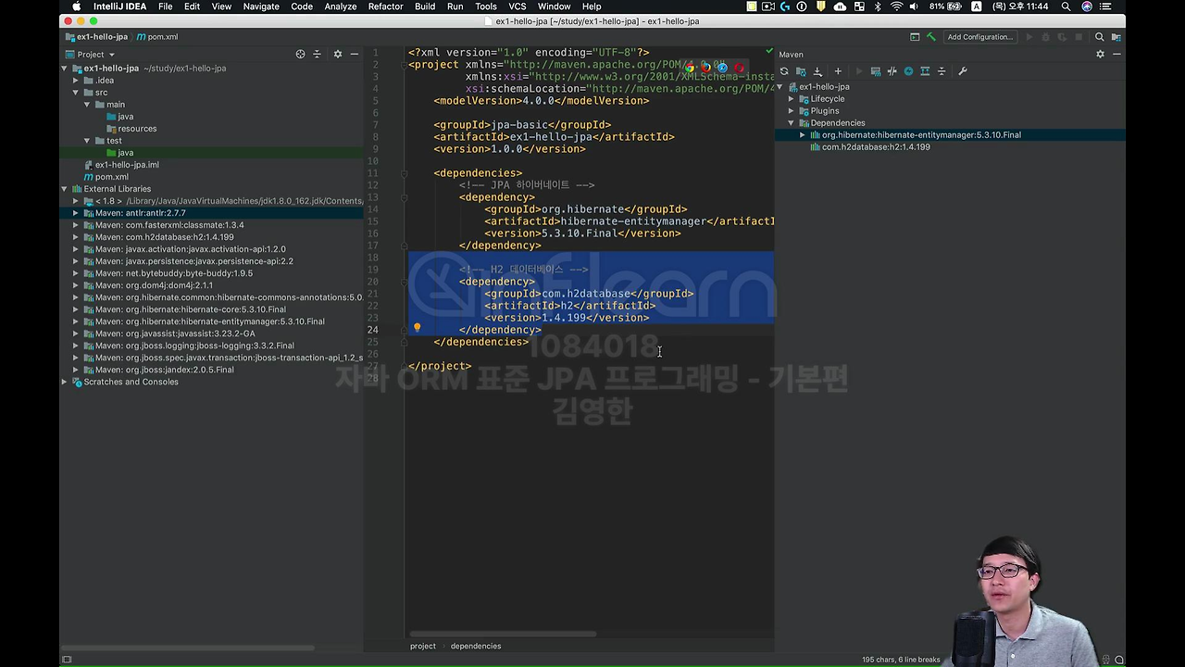Select Maven: org.hibernate:hibernate-core library
The width and height of the screenshot is (1185, 667).
184,309
